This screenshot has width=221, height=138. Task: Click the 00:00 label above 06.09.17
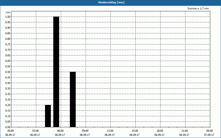coord(10,131)
